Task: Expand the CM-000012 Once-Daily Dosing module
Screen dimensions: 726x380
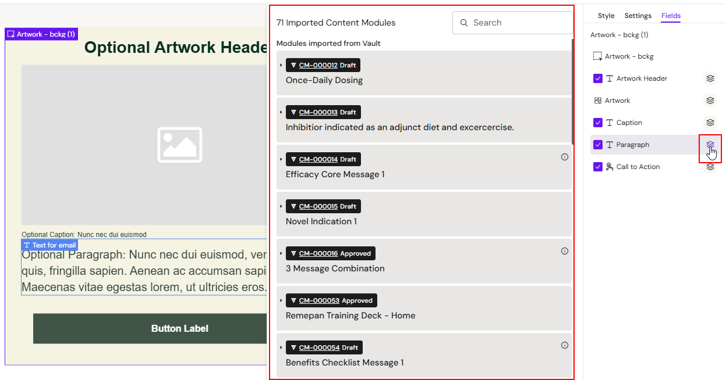Action: 281,65
